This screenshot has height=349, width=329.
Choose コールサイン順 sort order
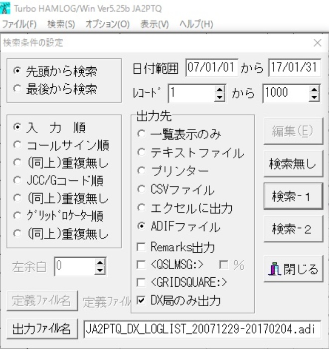tap(18, 146)
